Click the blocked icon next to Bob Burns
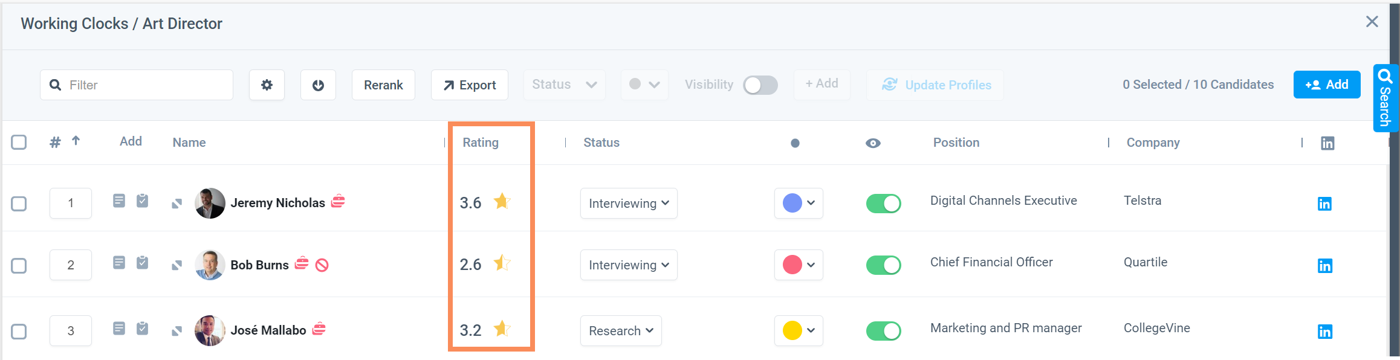This screenshot has width=1400, height=360. (x=322, y=265)
